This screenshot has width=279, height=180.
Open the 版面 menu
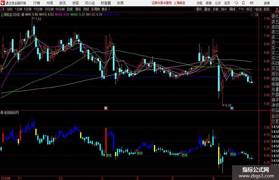point(208,3)
